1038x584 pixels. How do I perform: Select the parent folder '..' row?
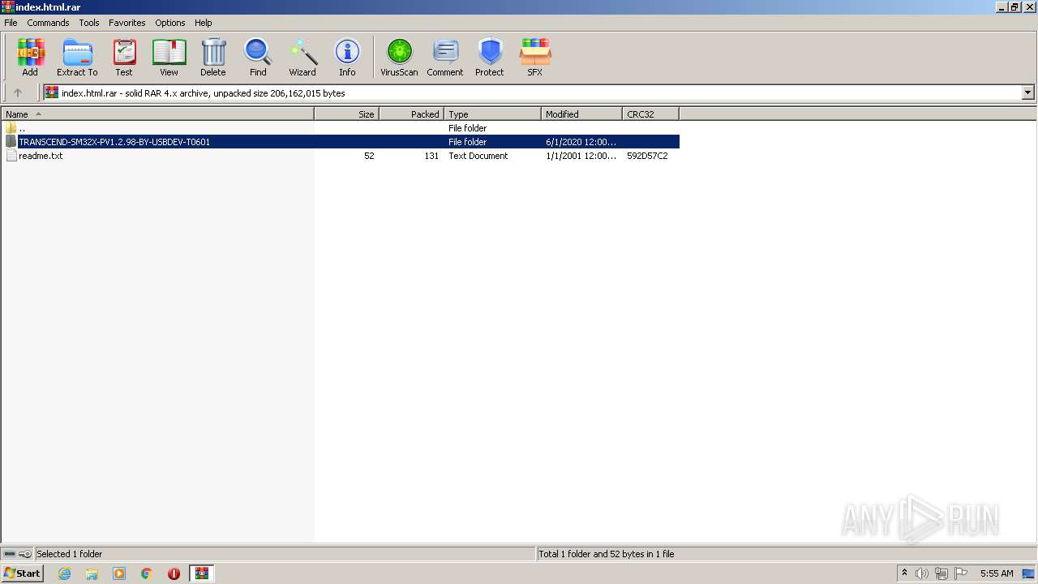coord(341,128)
